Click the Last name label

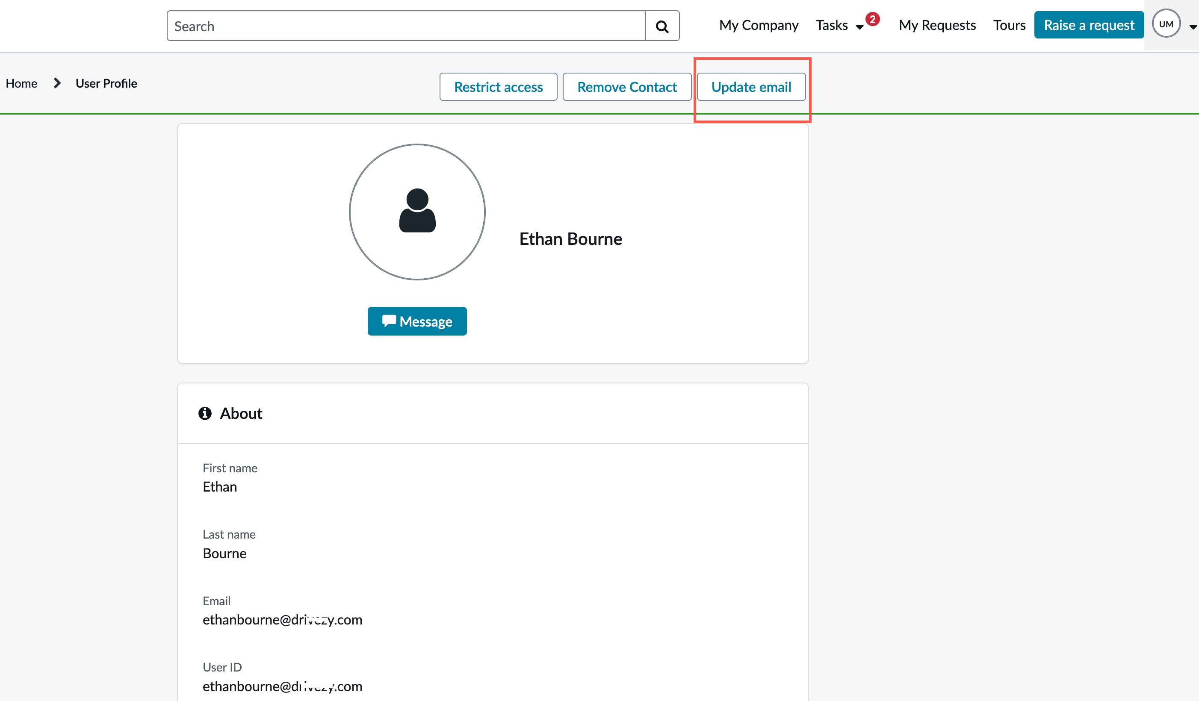229,534
